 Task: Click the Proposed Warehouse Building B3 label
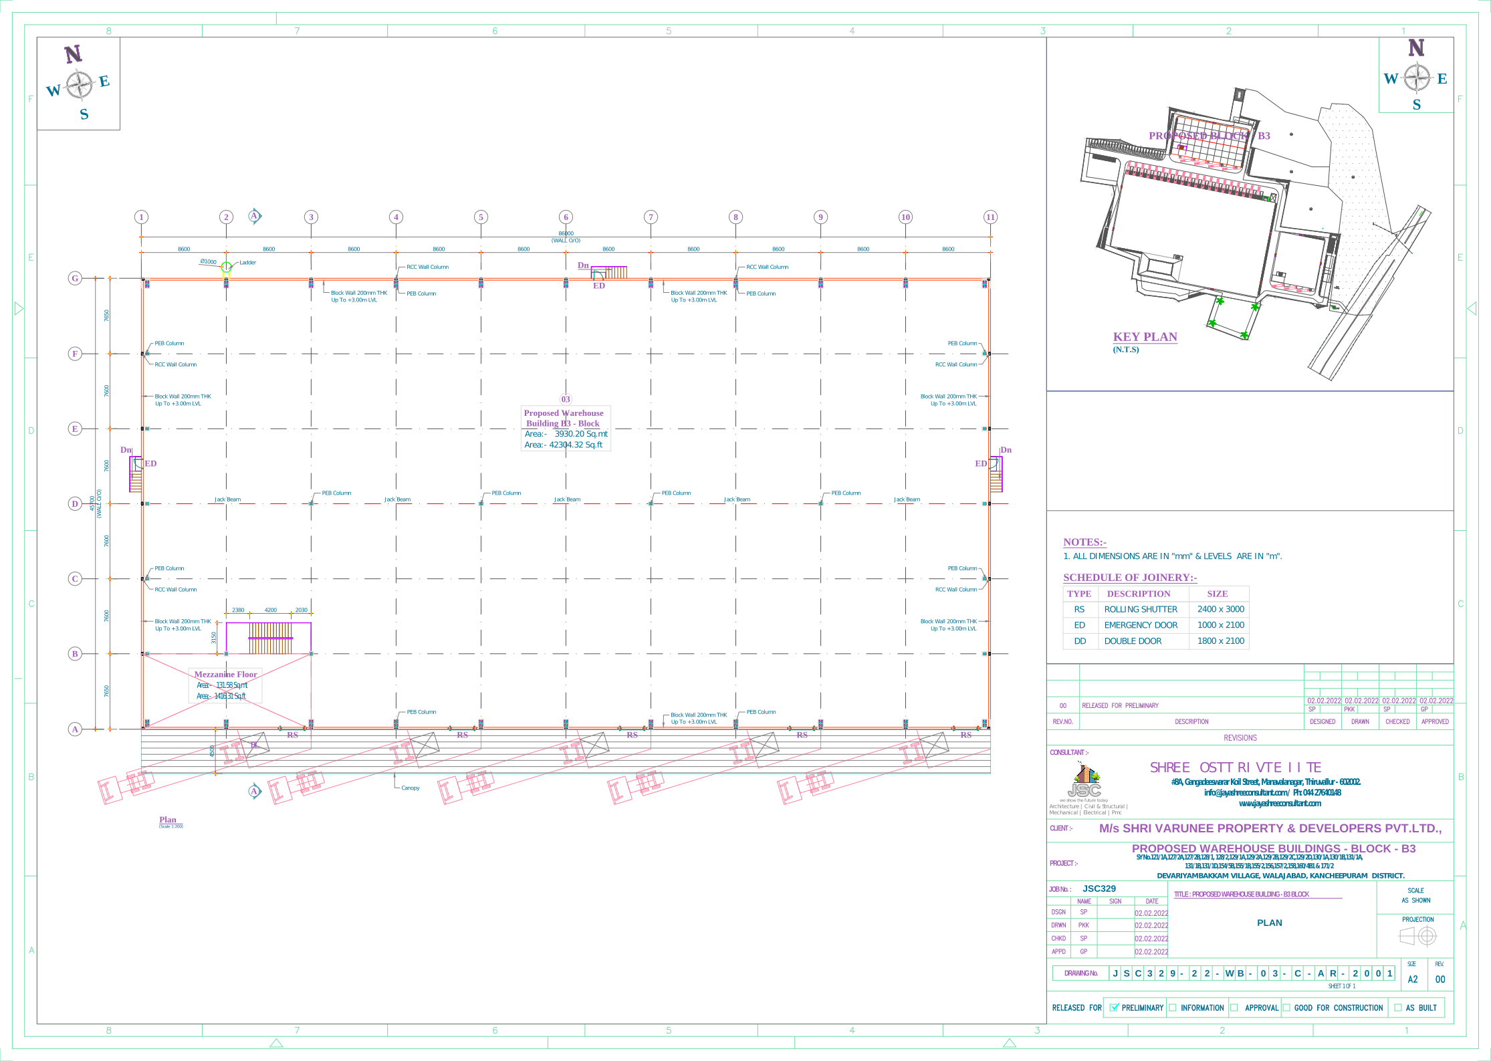click(564, 418)
